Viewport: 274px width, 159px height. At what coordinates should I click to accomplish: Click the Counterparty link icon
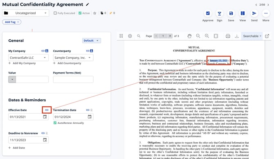click(x=88, y=51)
